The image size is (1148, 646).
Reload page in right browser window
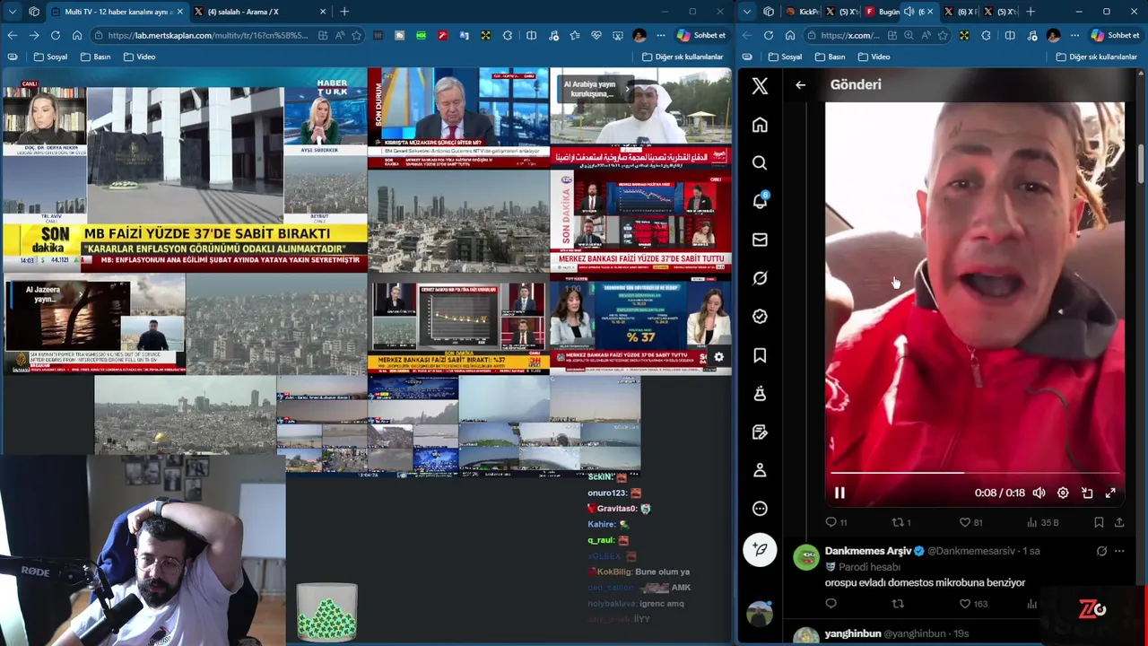(769, 35)
